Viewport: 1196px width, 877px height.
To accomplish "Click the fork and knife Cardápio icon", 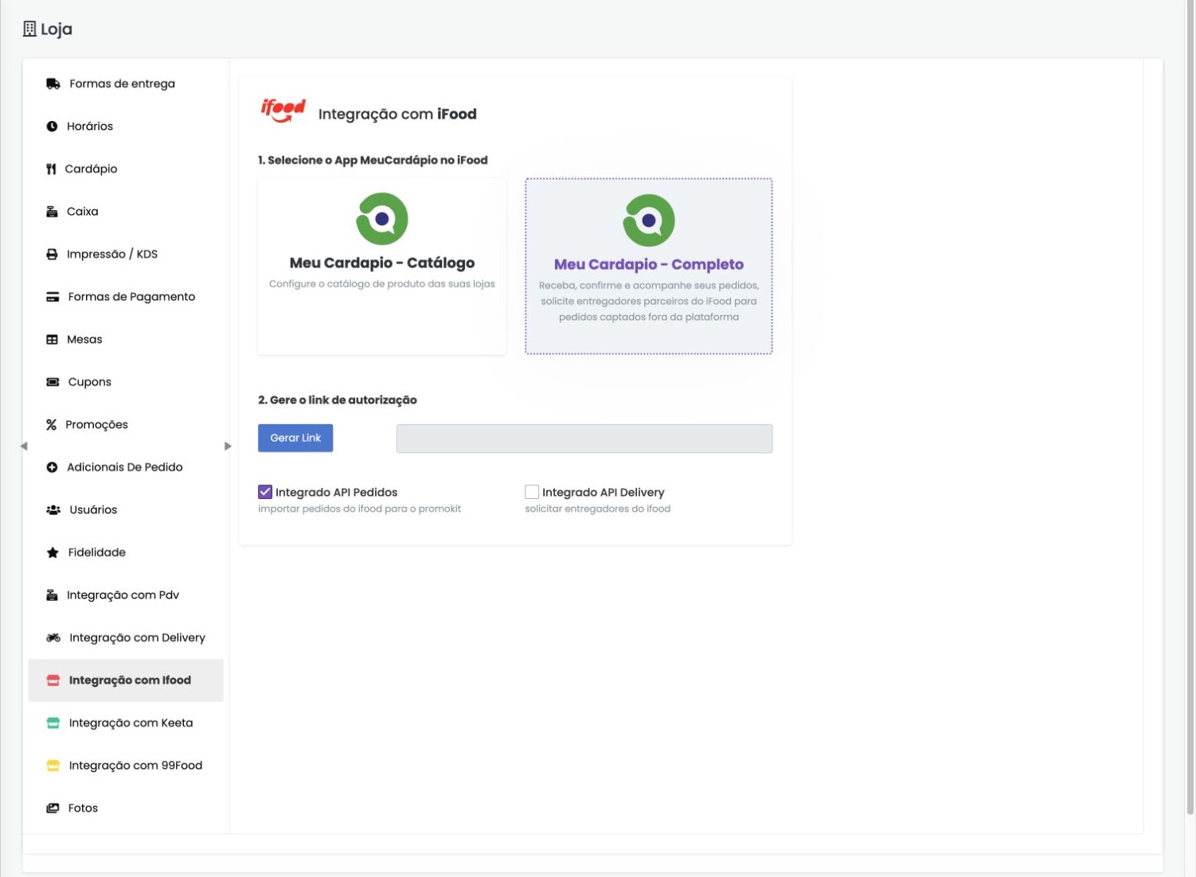I will click(x=51, y=169).
